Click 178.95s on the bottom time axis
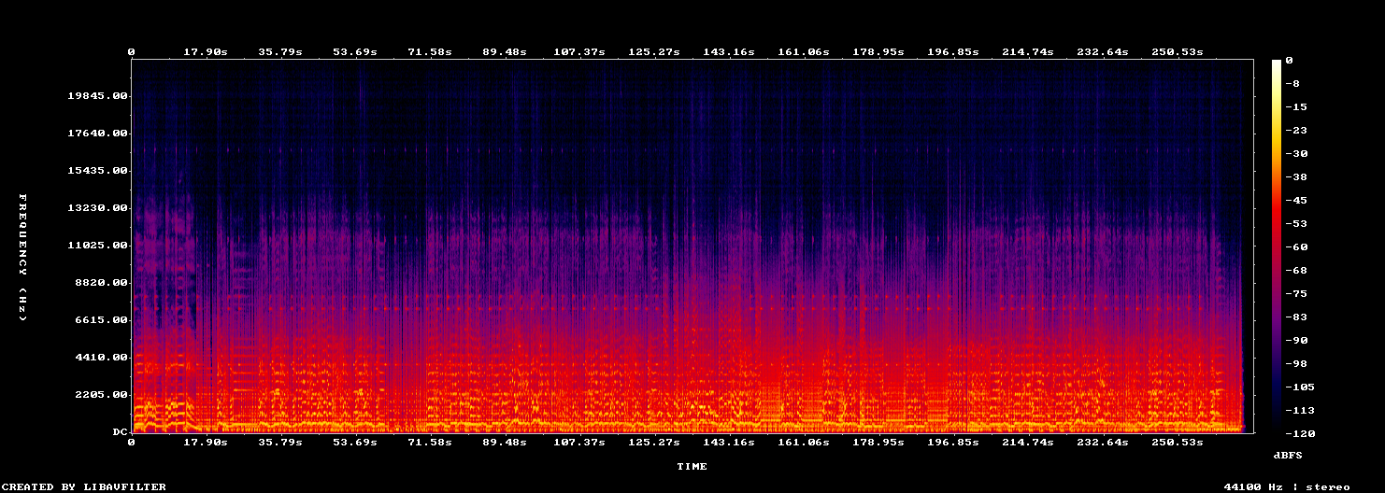This screenshot has width=1385, height=493. coord(878,442)
